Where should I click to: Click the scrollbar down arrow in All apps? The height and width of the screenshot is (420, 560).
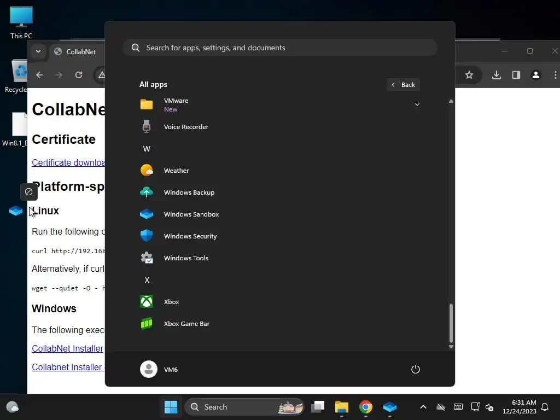pos(451,346)
